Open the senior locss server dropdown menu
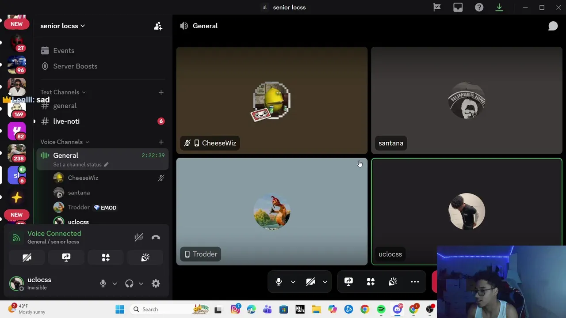This screenshot has width=566, height=318. 63,26
